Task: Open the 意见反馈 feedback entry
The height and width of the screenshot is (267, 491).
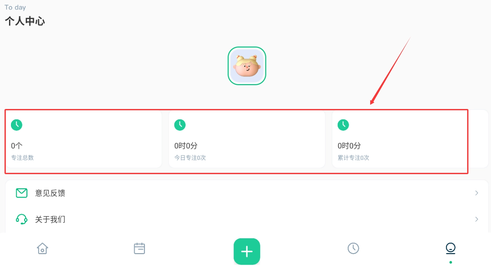Action: pos(247,193)
